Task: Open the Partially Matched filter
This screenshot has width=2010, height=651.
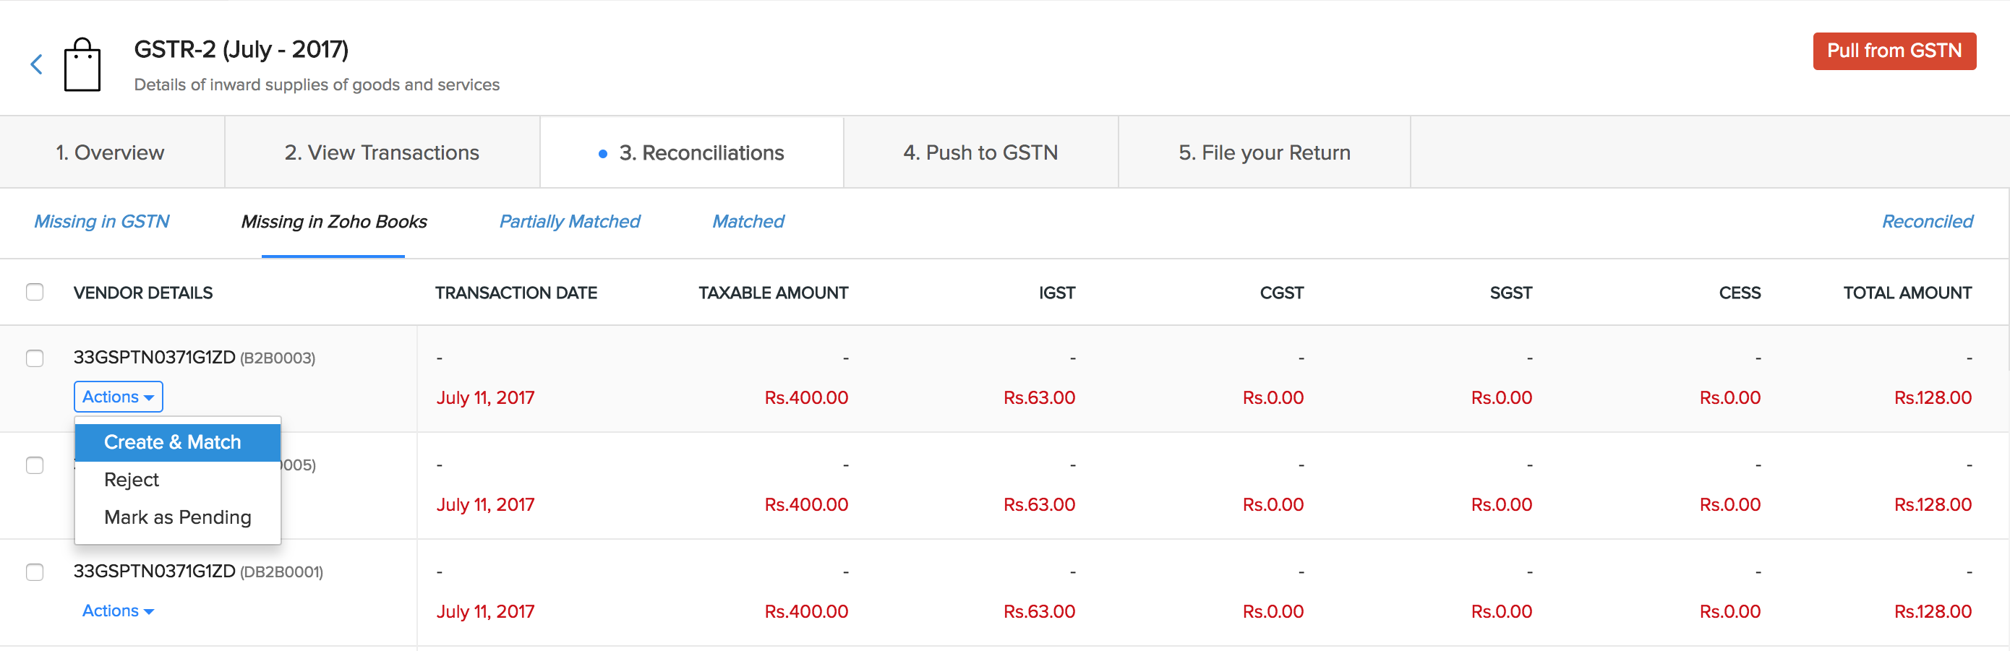Action: [569, 221]
